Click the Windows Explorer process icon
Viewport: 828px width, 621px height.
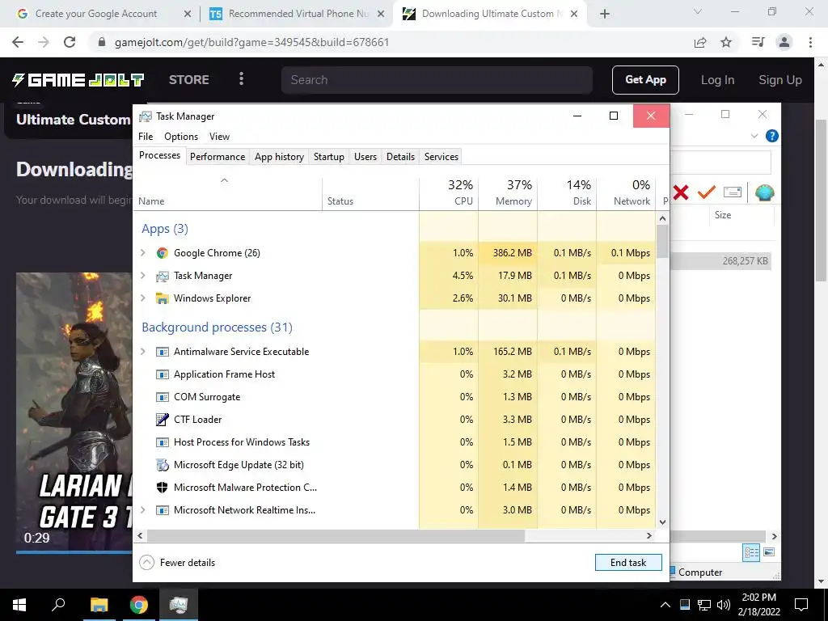coord(162,298)
